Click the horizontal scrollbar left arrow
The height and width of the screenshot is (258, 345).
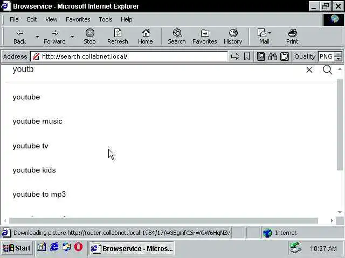click(x=5, y=221)
